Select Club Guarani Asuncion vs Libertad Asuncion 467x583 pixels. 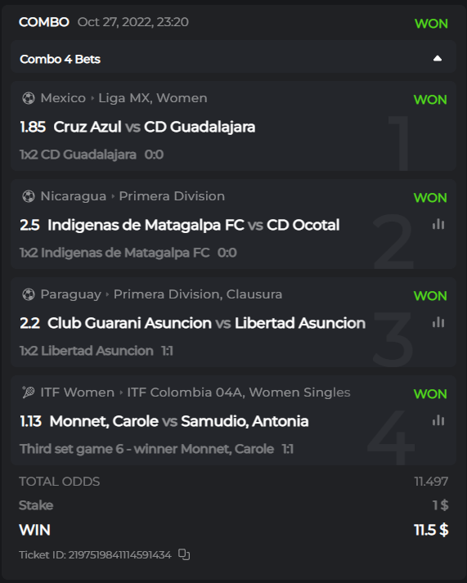206,323
